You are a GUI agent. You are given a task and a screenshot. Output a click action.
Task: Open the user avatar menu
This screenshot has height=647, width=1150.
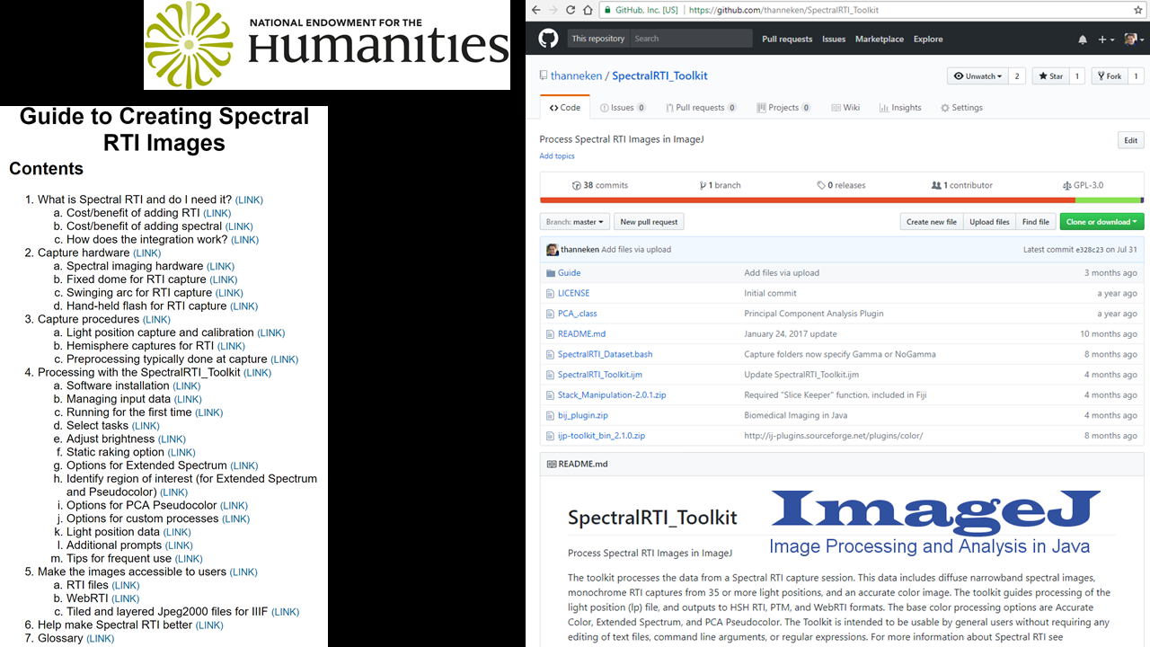coord(1134,40)
